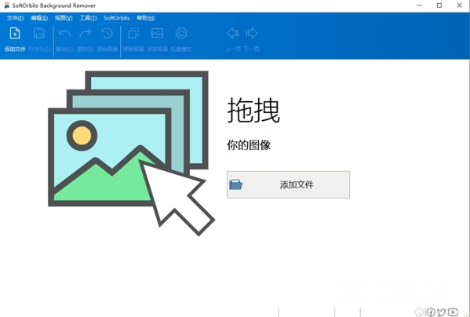The width and height of the screenshot is (470, 317).
Task: Click the Add Background (添加背景) picture icon
Action: click(158, 33)
